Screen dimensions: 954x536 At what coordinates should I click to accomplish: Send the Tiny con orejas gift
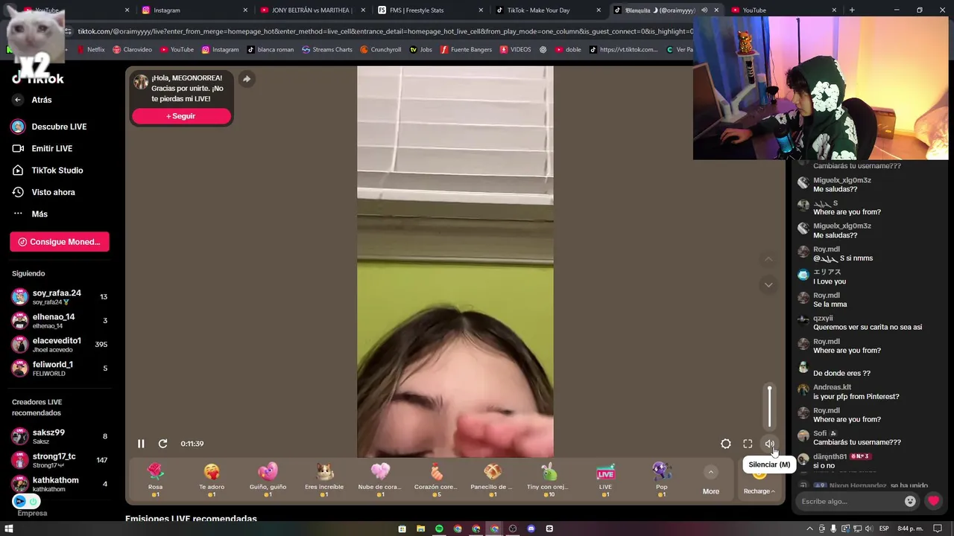(x=549, y=479)
